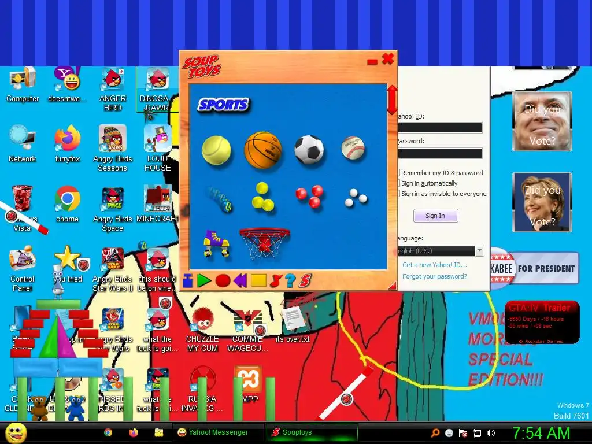Select the yellow balls cluster
The height and width of the screenshot is (444, 592).
pos(263,197)
